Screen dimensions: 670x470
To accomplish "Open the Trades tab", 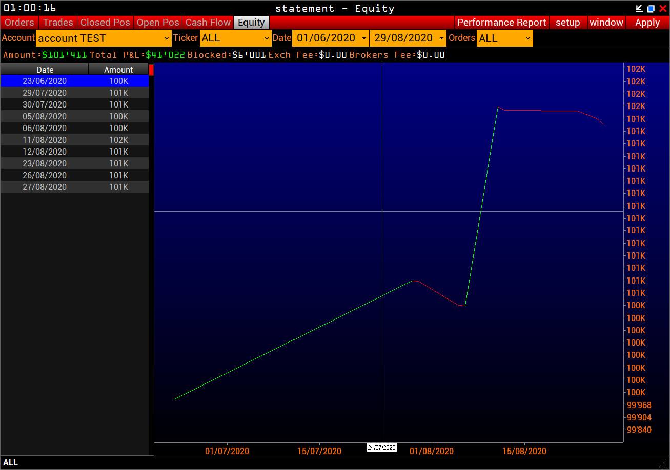I will point(58,23).
